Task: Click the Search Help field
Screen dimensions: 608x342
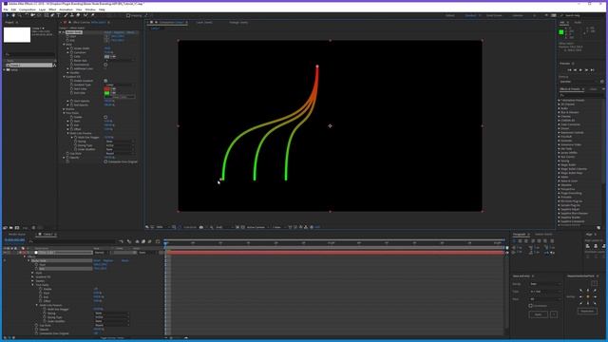Action: [581, 15]
